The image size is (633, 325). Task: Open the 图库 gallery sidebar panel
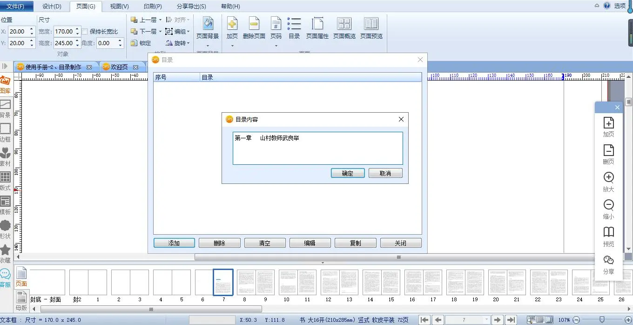tap(5, 84)
